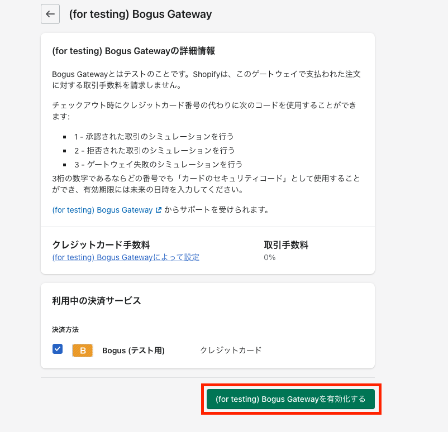Click the Bogus Gatewayの詳細情報 heading
The width and height of the screenshot is (448, 432).
click(134, 51)
